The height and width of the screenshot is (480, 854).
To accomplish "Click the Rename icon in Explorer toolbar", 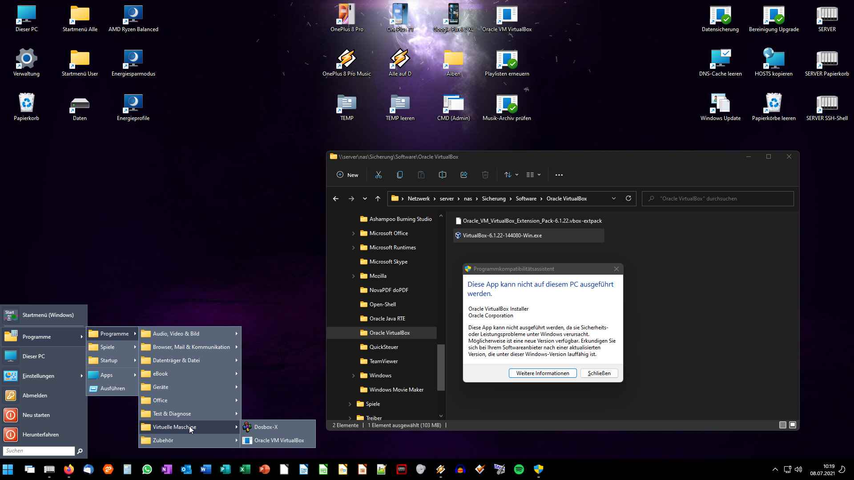I will click(443, 175).
